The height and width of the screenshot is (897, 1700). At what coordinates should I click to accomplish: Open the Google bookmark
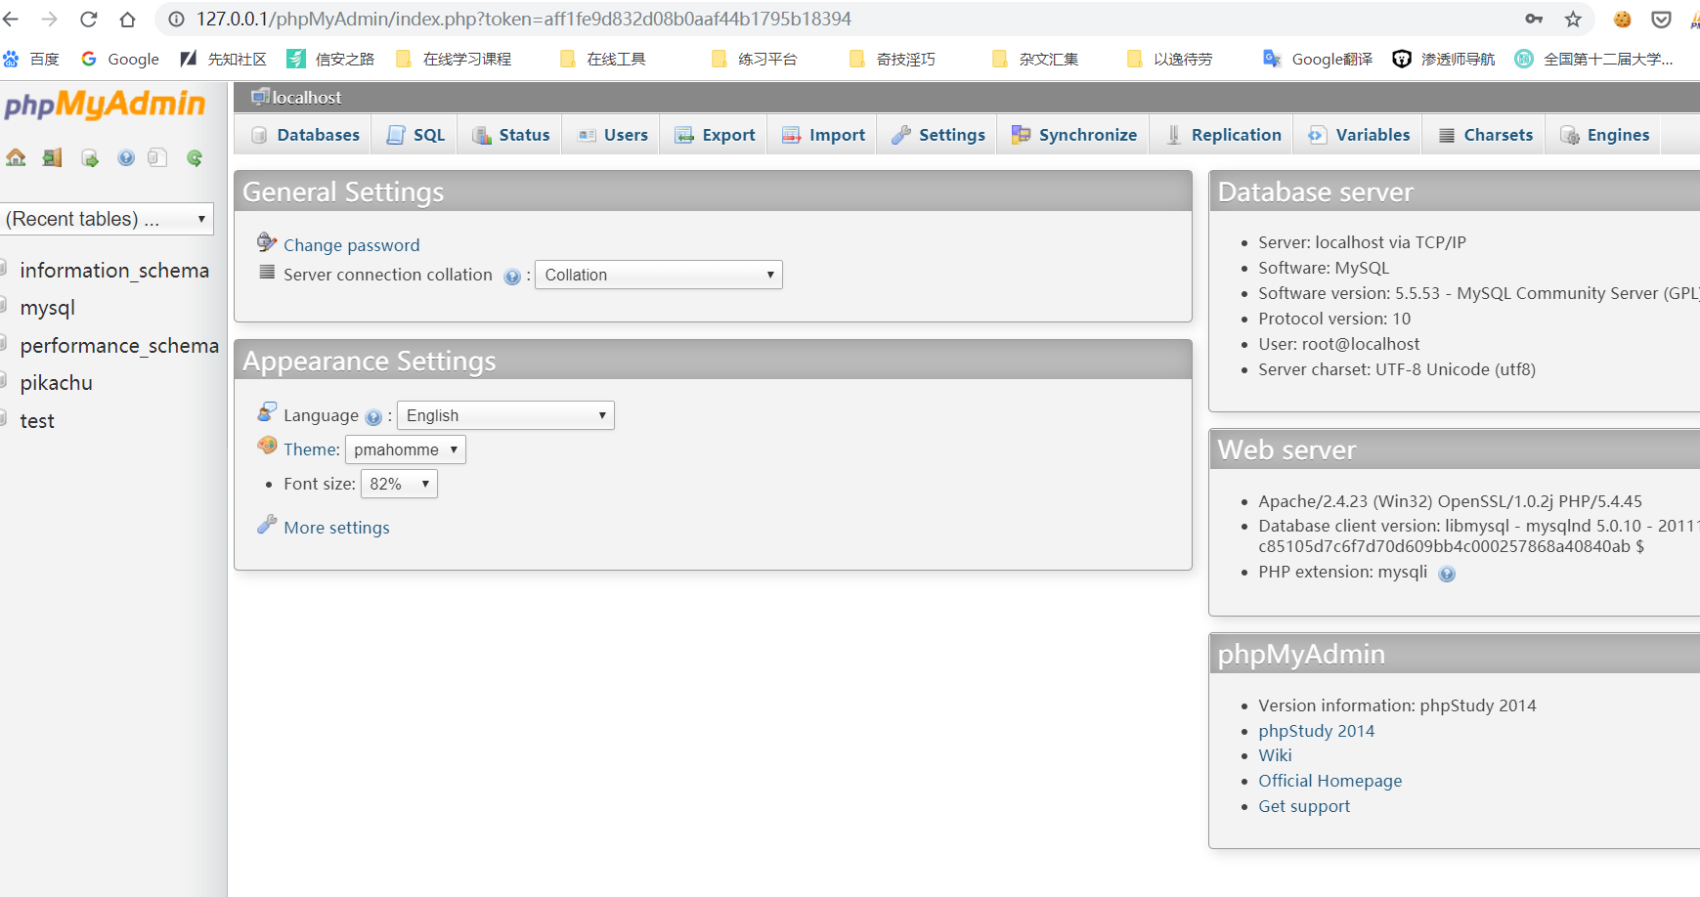120,59
